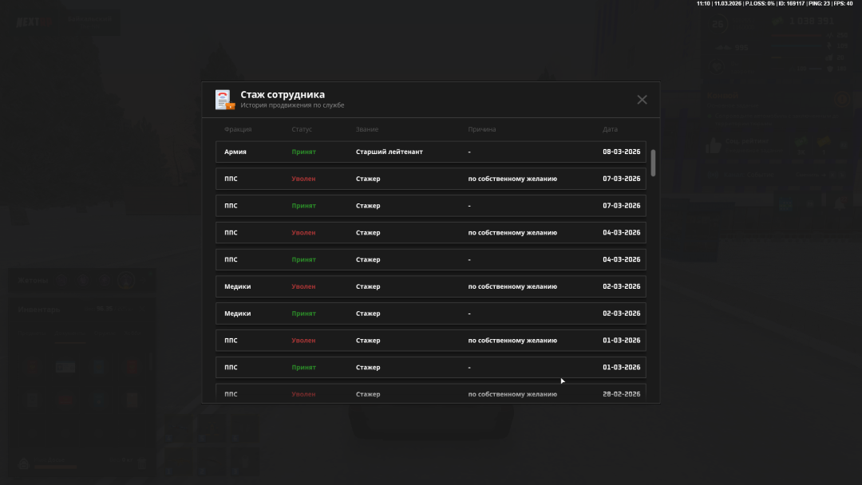Image resolution: width=862 pixels, height=485 pixels.
Task: Click Сменить to change the channel
Action: tap(806, 175)
